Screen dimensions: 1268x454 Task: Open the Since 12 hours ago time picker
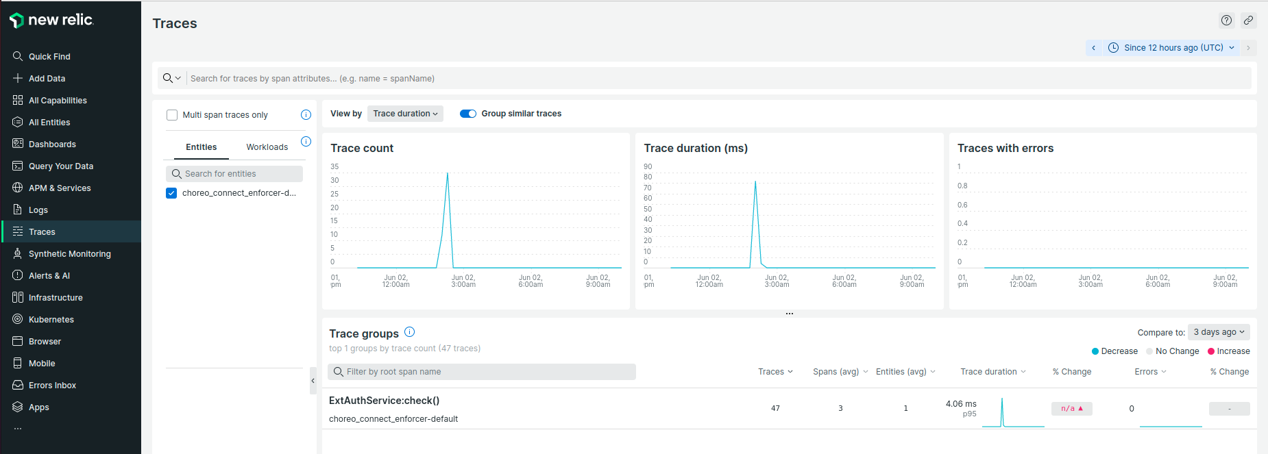point(1171,48)
